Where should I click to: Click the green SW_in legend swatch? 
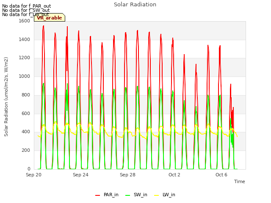(x=127, y=195)
